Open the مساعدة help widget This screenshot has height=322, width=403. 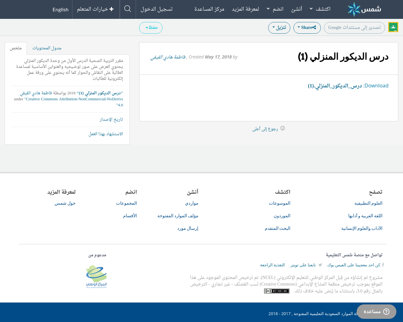[x=376, y=312]
